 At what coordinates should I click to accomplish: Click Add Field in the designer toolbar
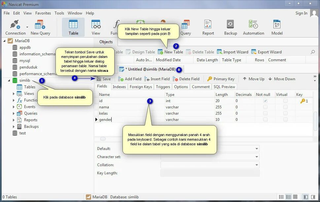[x=129, y=79]
